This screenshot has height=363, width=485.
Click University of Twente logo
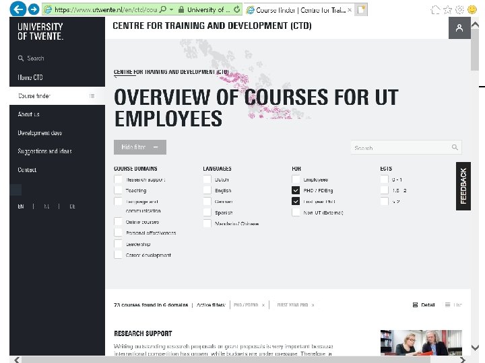pos(40,32)
